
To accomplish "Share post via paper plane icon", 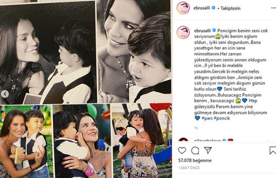I will click(x=208, y=150).
